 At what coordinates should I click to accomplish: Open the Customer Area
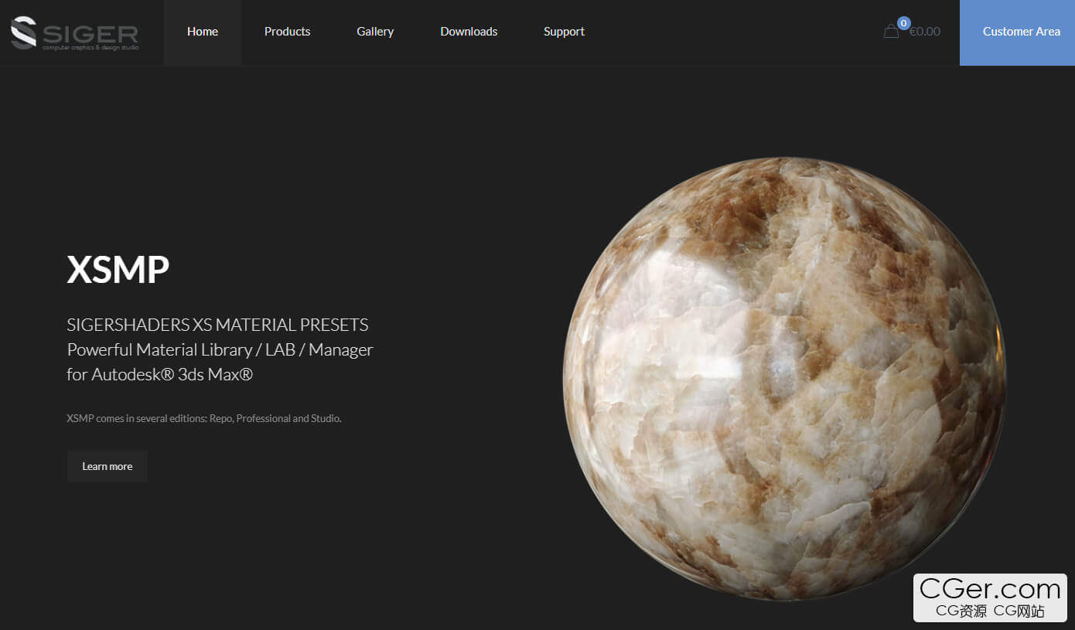(1021, 32)
